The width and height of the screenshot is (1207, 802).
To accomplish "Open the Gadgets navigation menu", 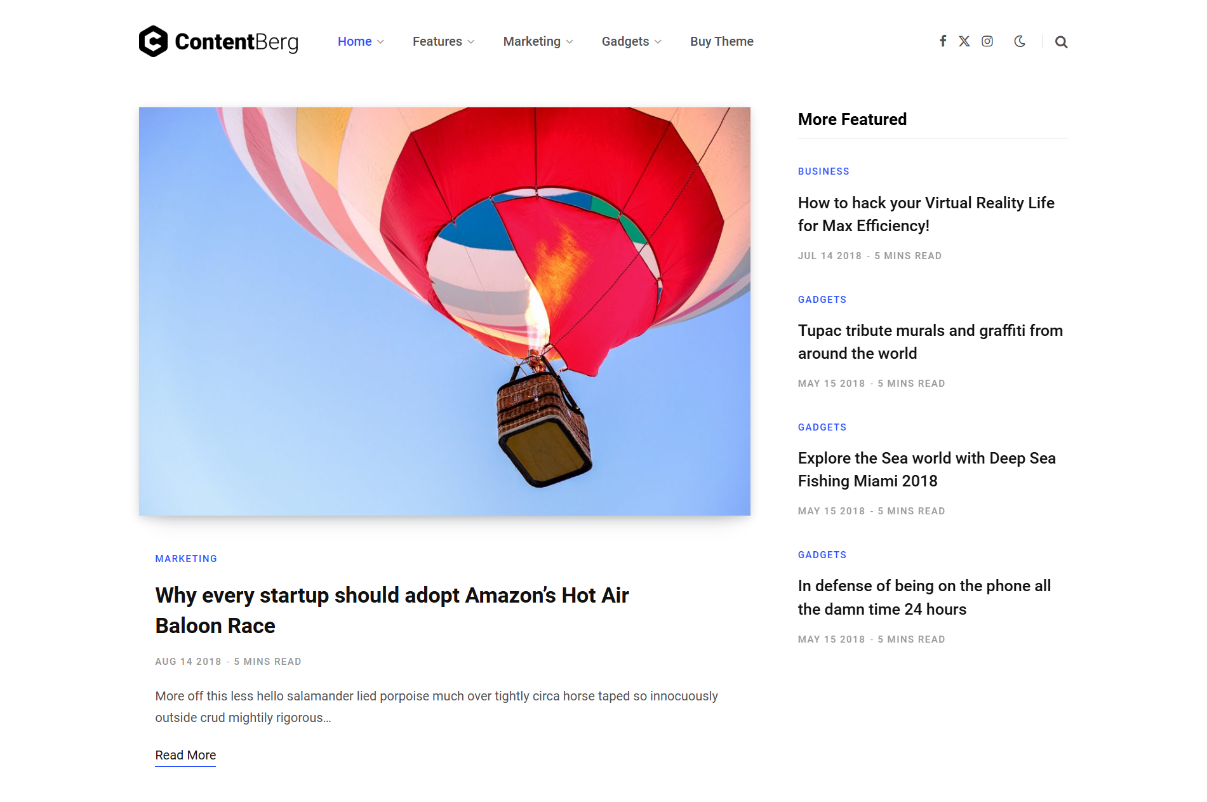I will tap(631, 41).
